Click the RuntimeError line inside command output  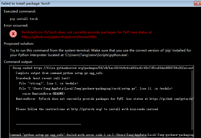[105, 99]
